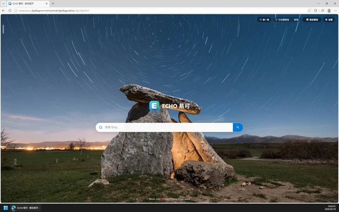Image resolution: width=339 pixels, height=212 pixels.
Task: Open the browser favorites list icon
Action: [322, 10]
